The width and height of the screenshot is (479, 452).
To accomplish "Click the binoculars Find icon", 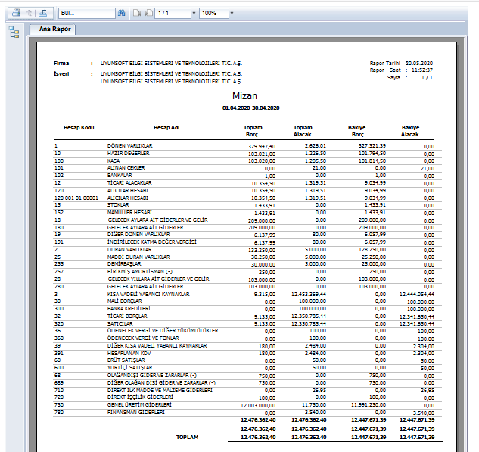I will coord(122,14).
